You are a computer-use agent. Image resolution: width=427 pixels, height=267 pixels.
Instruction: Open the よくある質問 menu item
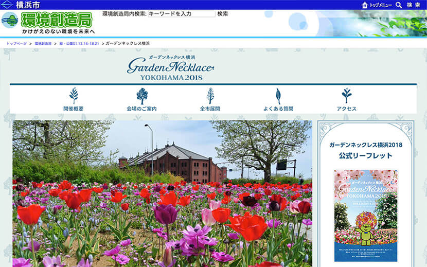(278, 109)
